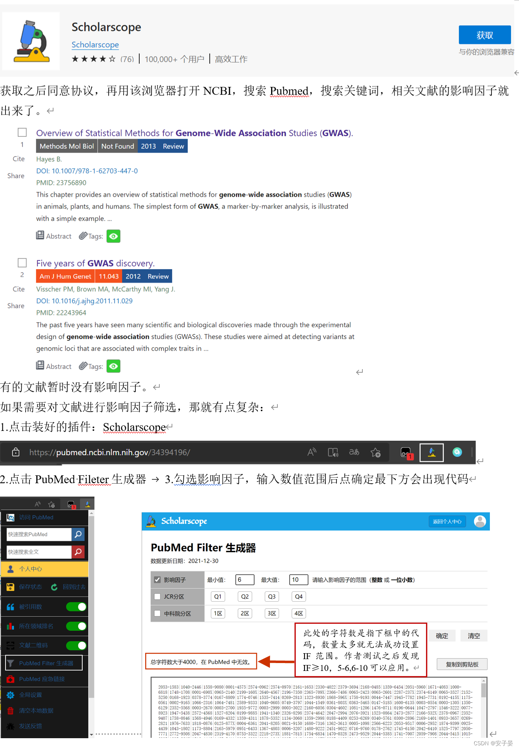Check the 中科院分区 checkbox
The image size is (519, 750).
[x=157, y=613]
